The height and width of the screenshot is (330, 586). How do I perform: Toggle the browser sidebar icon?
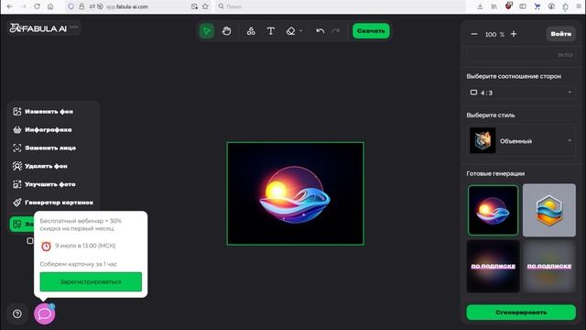[523, 6]
